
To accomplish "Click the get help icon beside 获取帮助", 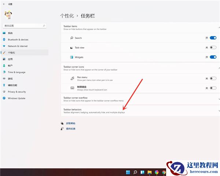I will pos(62,123).
